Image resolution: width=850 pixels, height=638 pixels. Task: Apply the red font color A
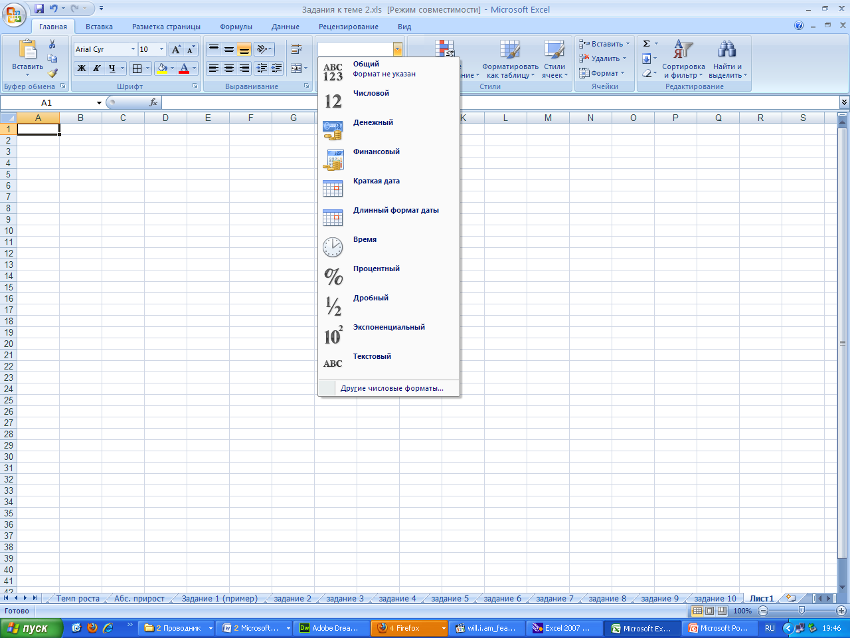pos(184,68)
